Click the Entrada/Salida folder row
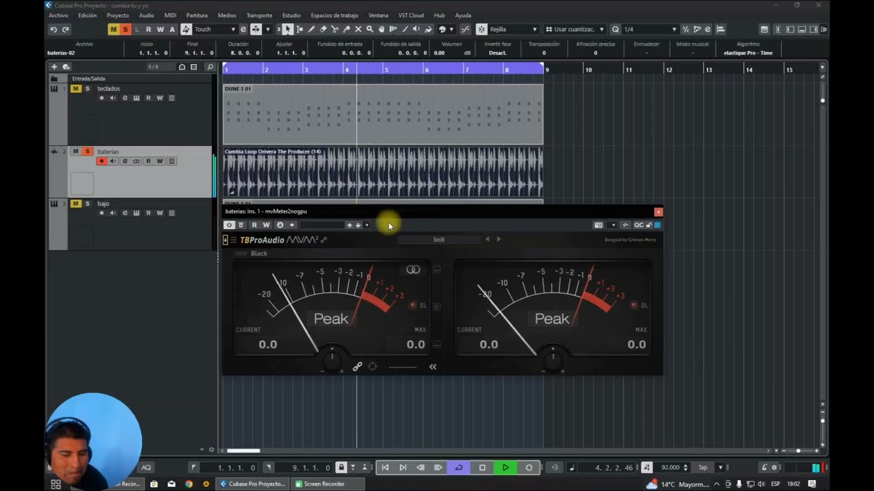The image size is (874, 491). (129, 78)
